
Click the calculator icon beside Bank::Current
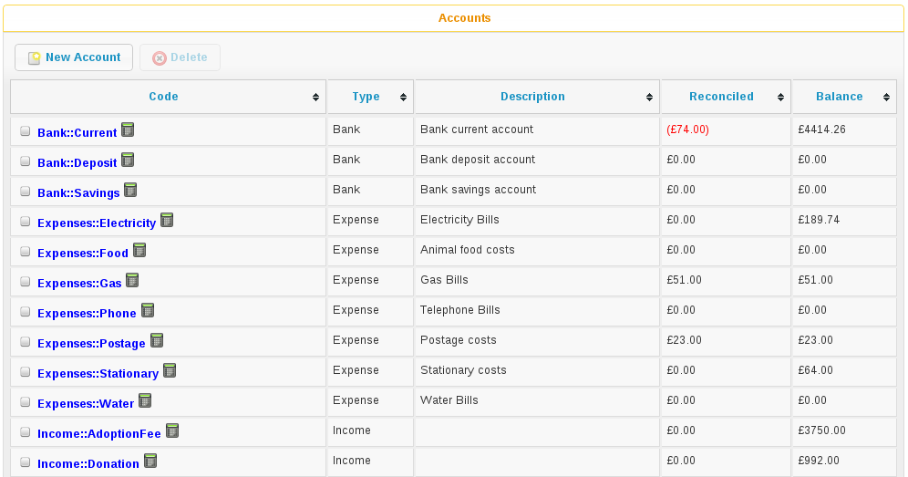128,130
